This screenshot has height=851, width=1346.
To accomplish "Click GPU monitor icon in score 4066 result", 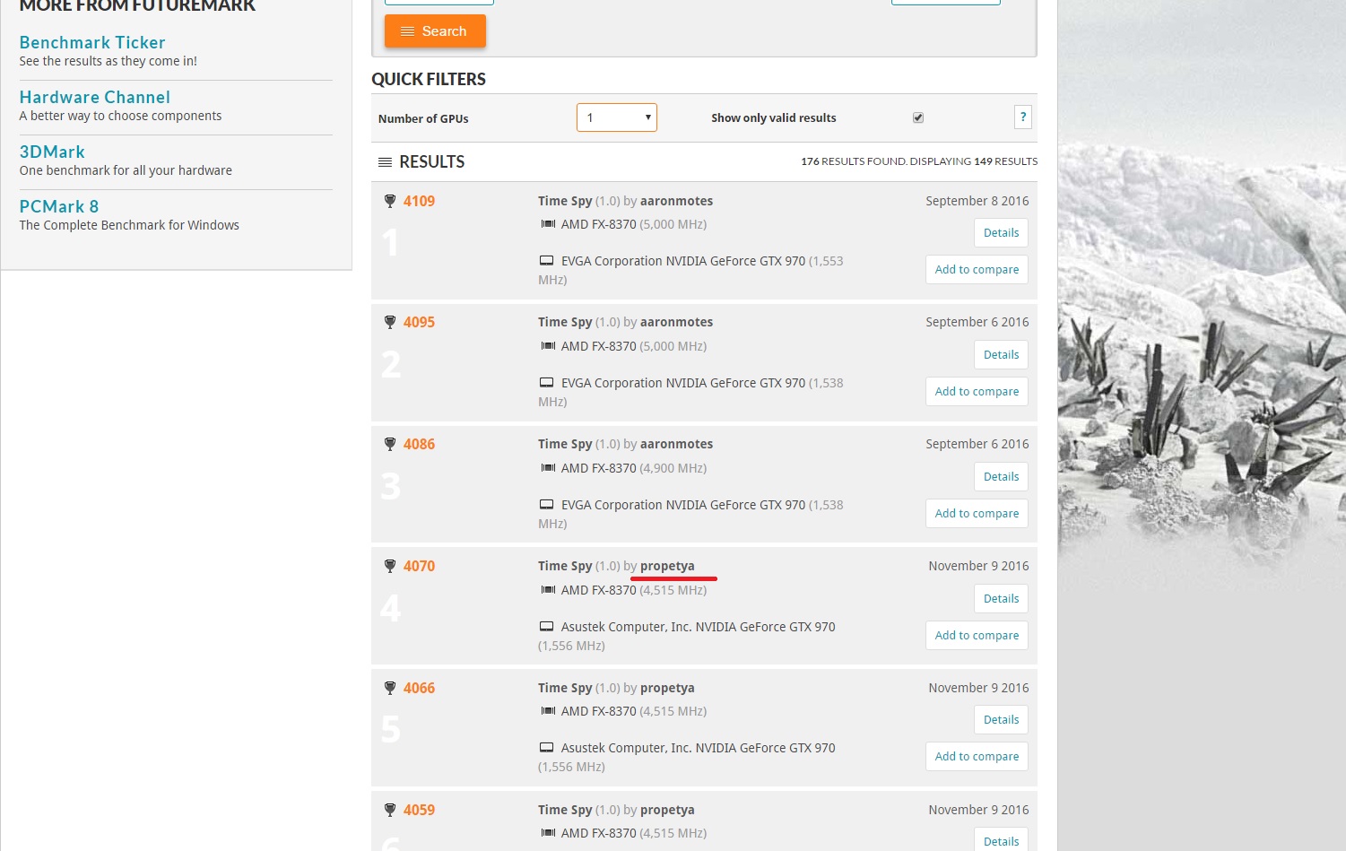I will 546,748.
